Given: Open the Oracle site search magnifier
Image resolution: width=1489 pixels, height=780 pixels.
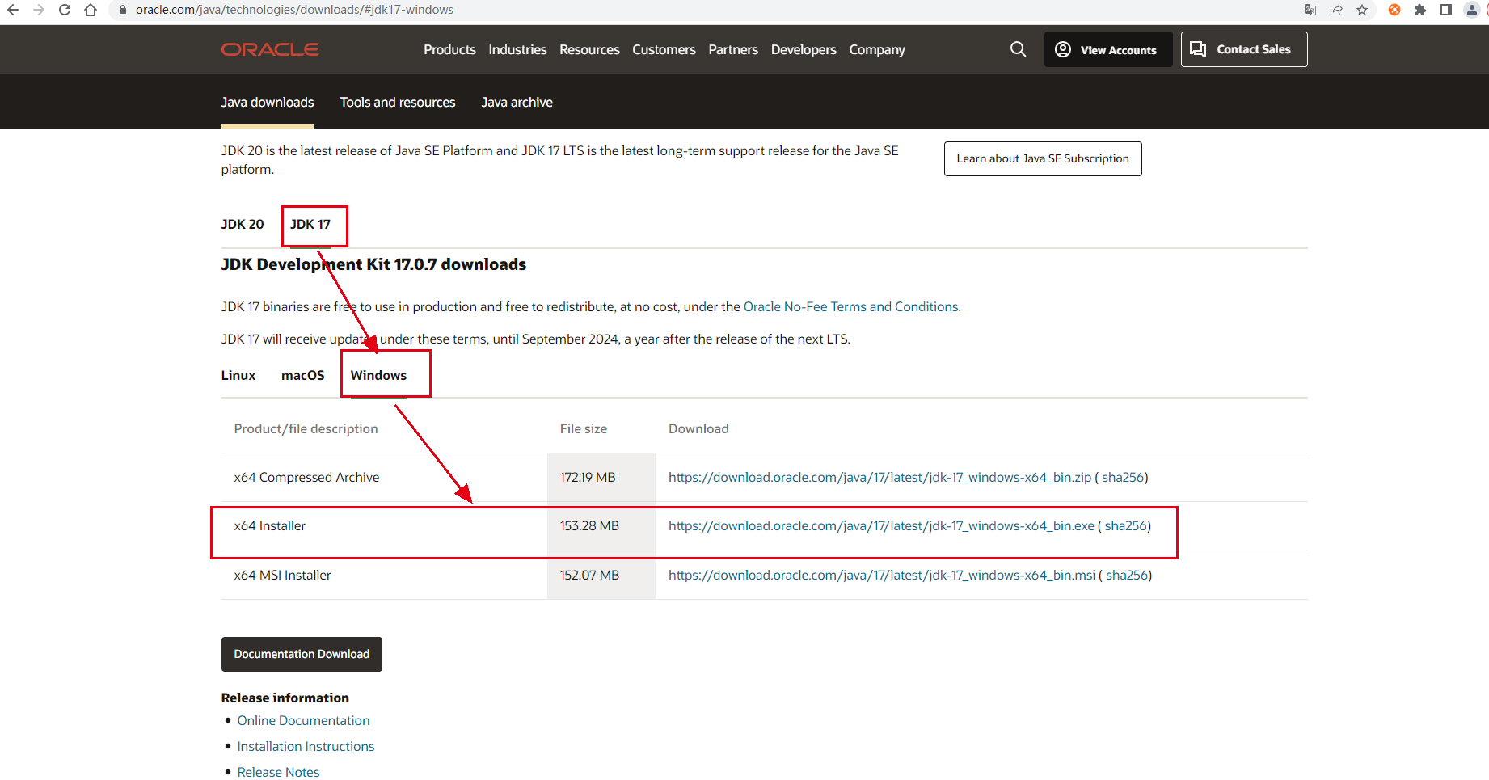Looking at the screenshot, I should pyautogui.click(x=1019, y=49).
